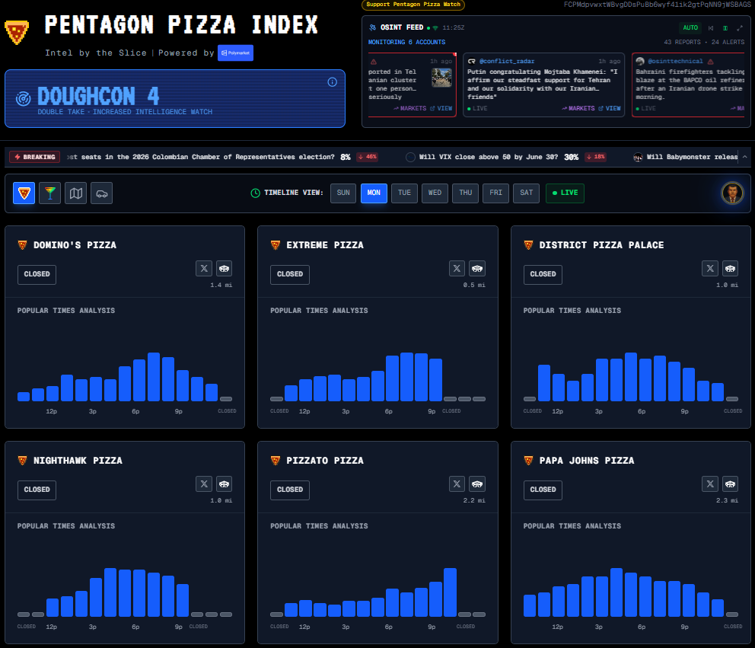Click the DOUGHCON 4 status panel

coord(175,99)
